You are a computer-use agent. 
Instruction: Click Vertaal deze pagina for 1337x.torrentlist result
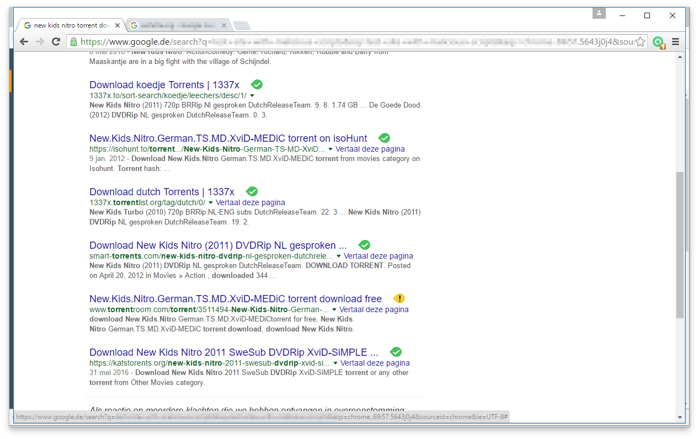[250, 202]
